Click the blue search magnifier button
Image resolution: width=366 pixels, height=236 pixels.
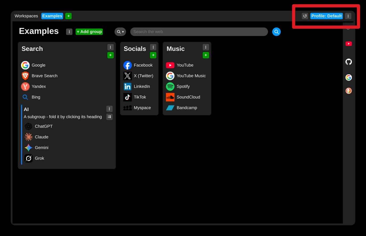[x=276, y=32]
